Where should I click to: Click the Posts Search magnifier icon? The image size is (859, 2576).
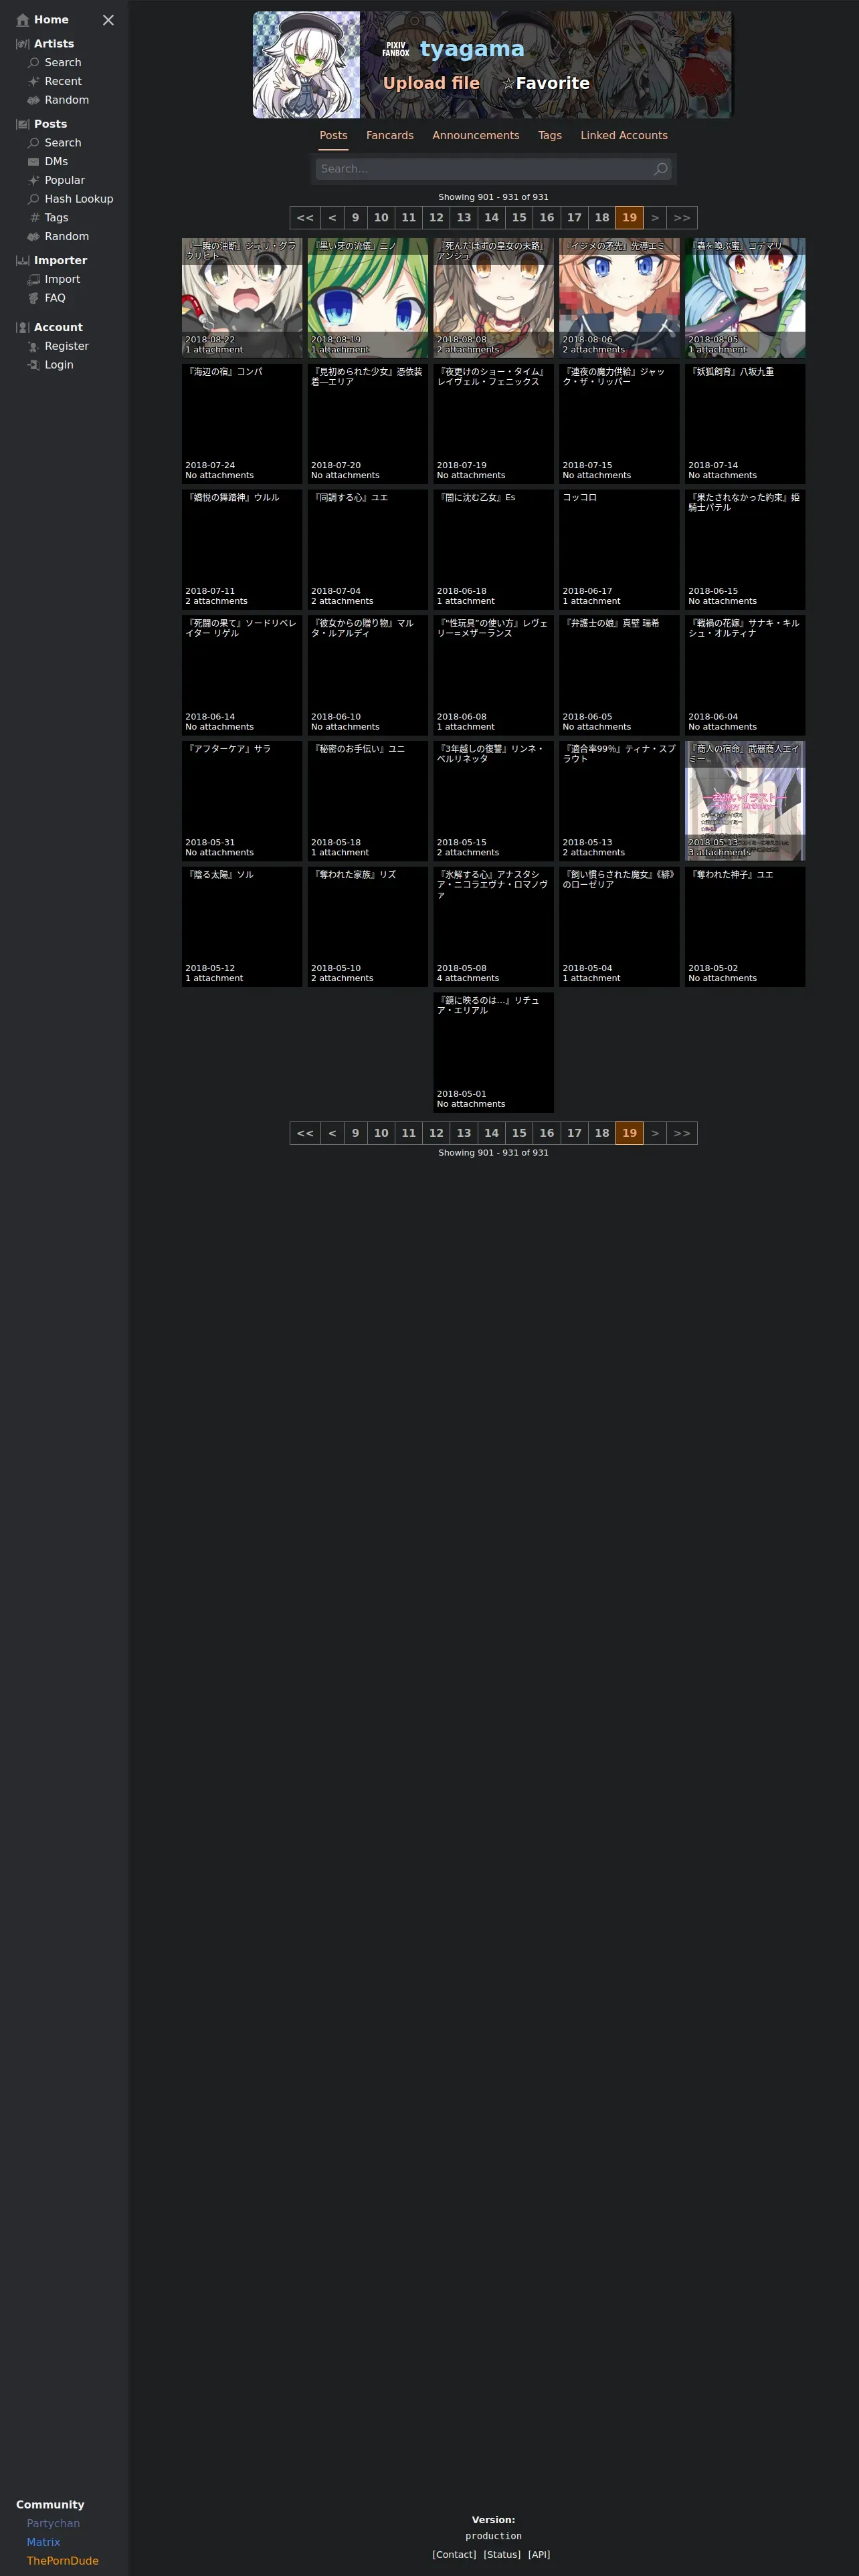(x=34, y=143)
